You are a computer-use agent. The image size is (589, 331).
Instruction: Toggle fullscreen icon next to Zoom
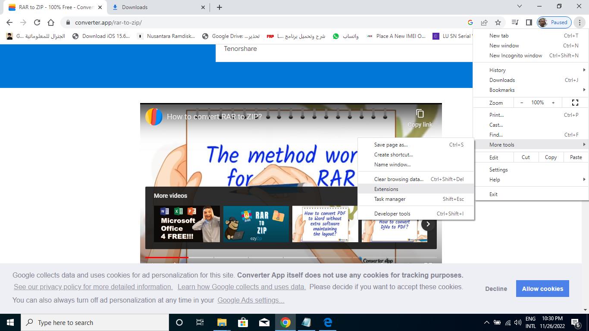(575, 103)
